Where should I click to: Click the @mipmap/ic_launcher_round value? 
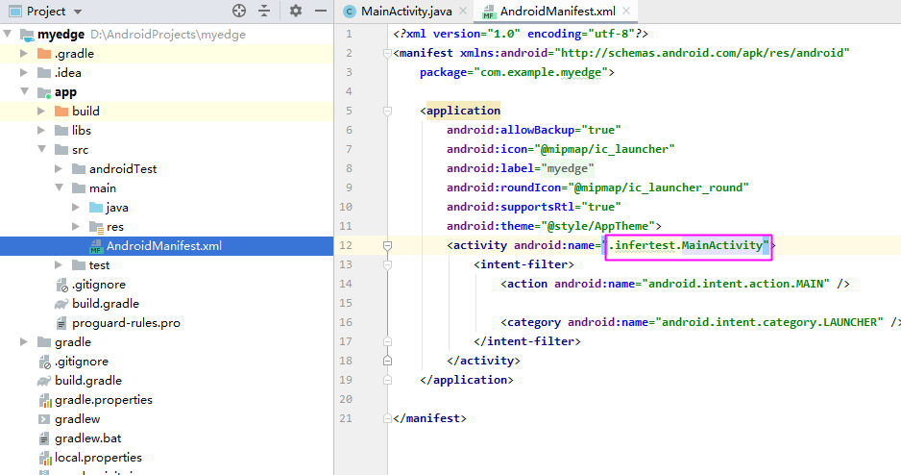pyautogui.click(x=658, y=187)
